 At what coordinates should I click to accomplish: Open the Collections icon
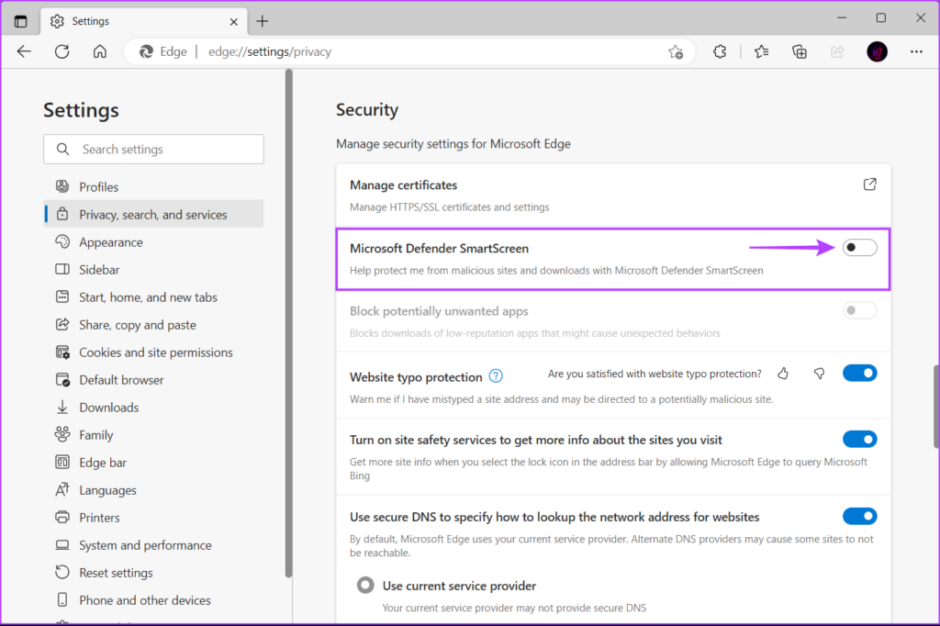pyautogui.click(x=800, y=52)
